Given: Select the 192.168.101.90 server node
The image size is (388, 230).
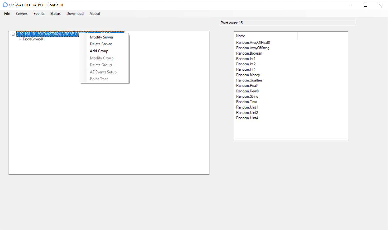Looking at the screenshot, I should pyautogui.click(x=48, y=34).
